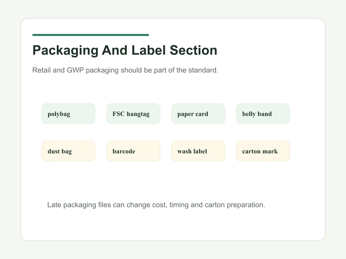
Task: Select the belly band chip
Action: tap(263, 114)
